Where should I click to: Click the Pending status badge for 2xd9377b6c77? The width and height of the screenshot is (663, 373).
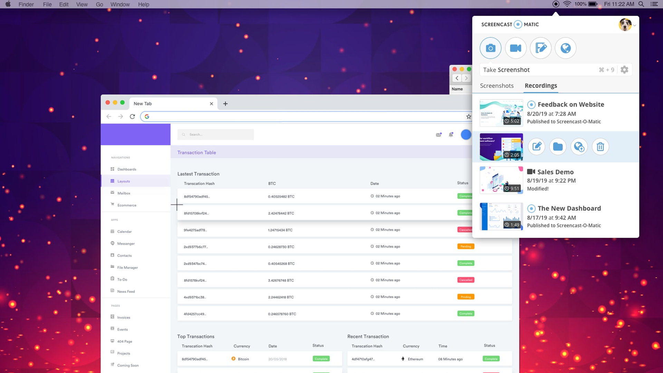[466, 246]
